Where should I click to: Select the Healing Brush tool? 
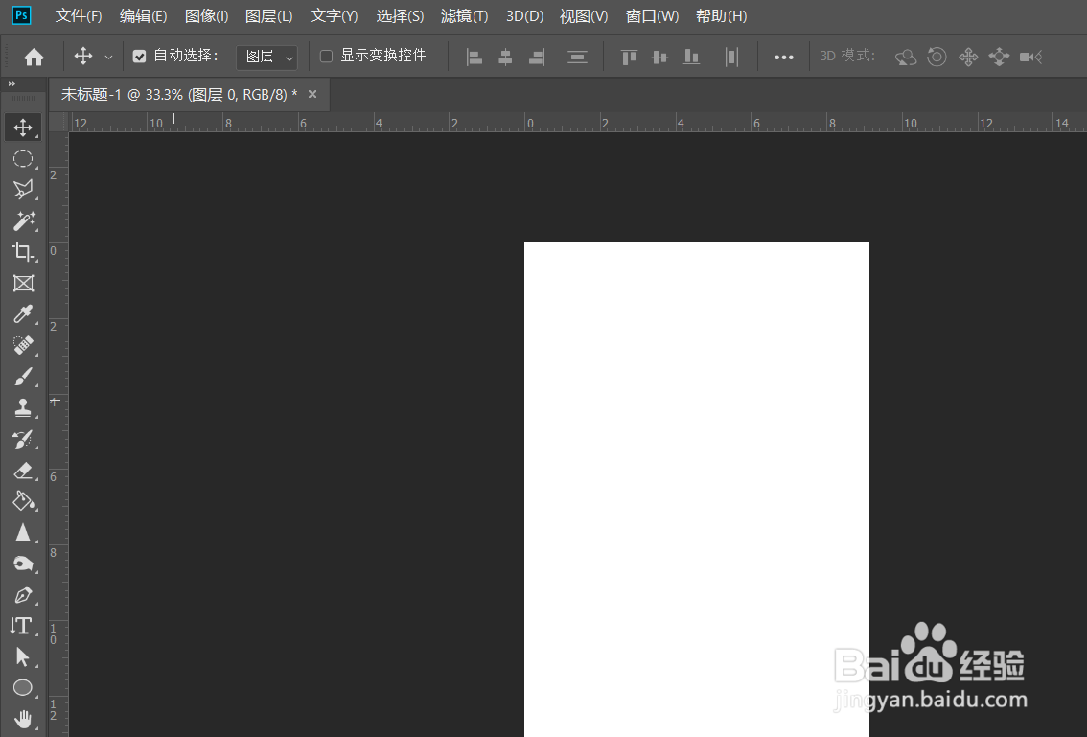[23, 345]
